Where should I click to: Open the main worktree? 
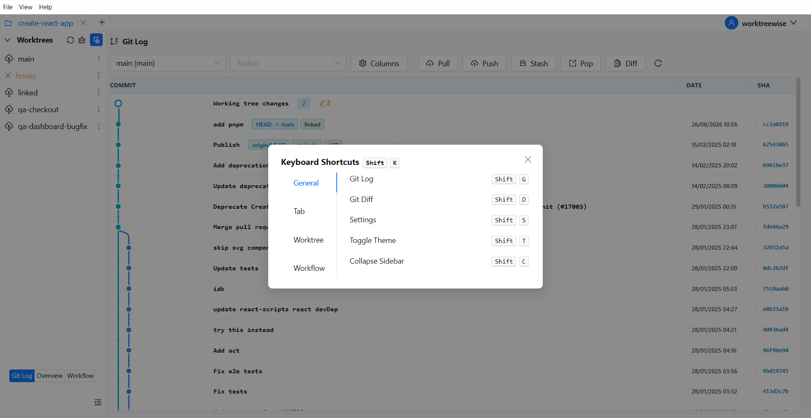26,59
